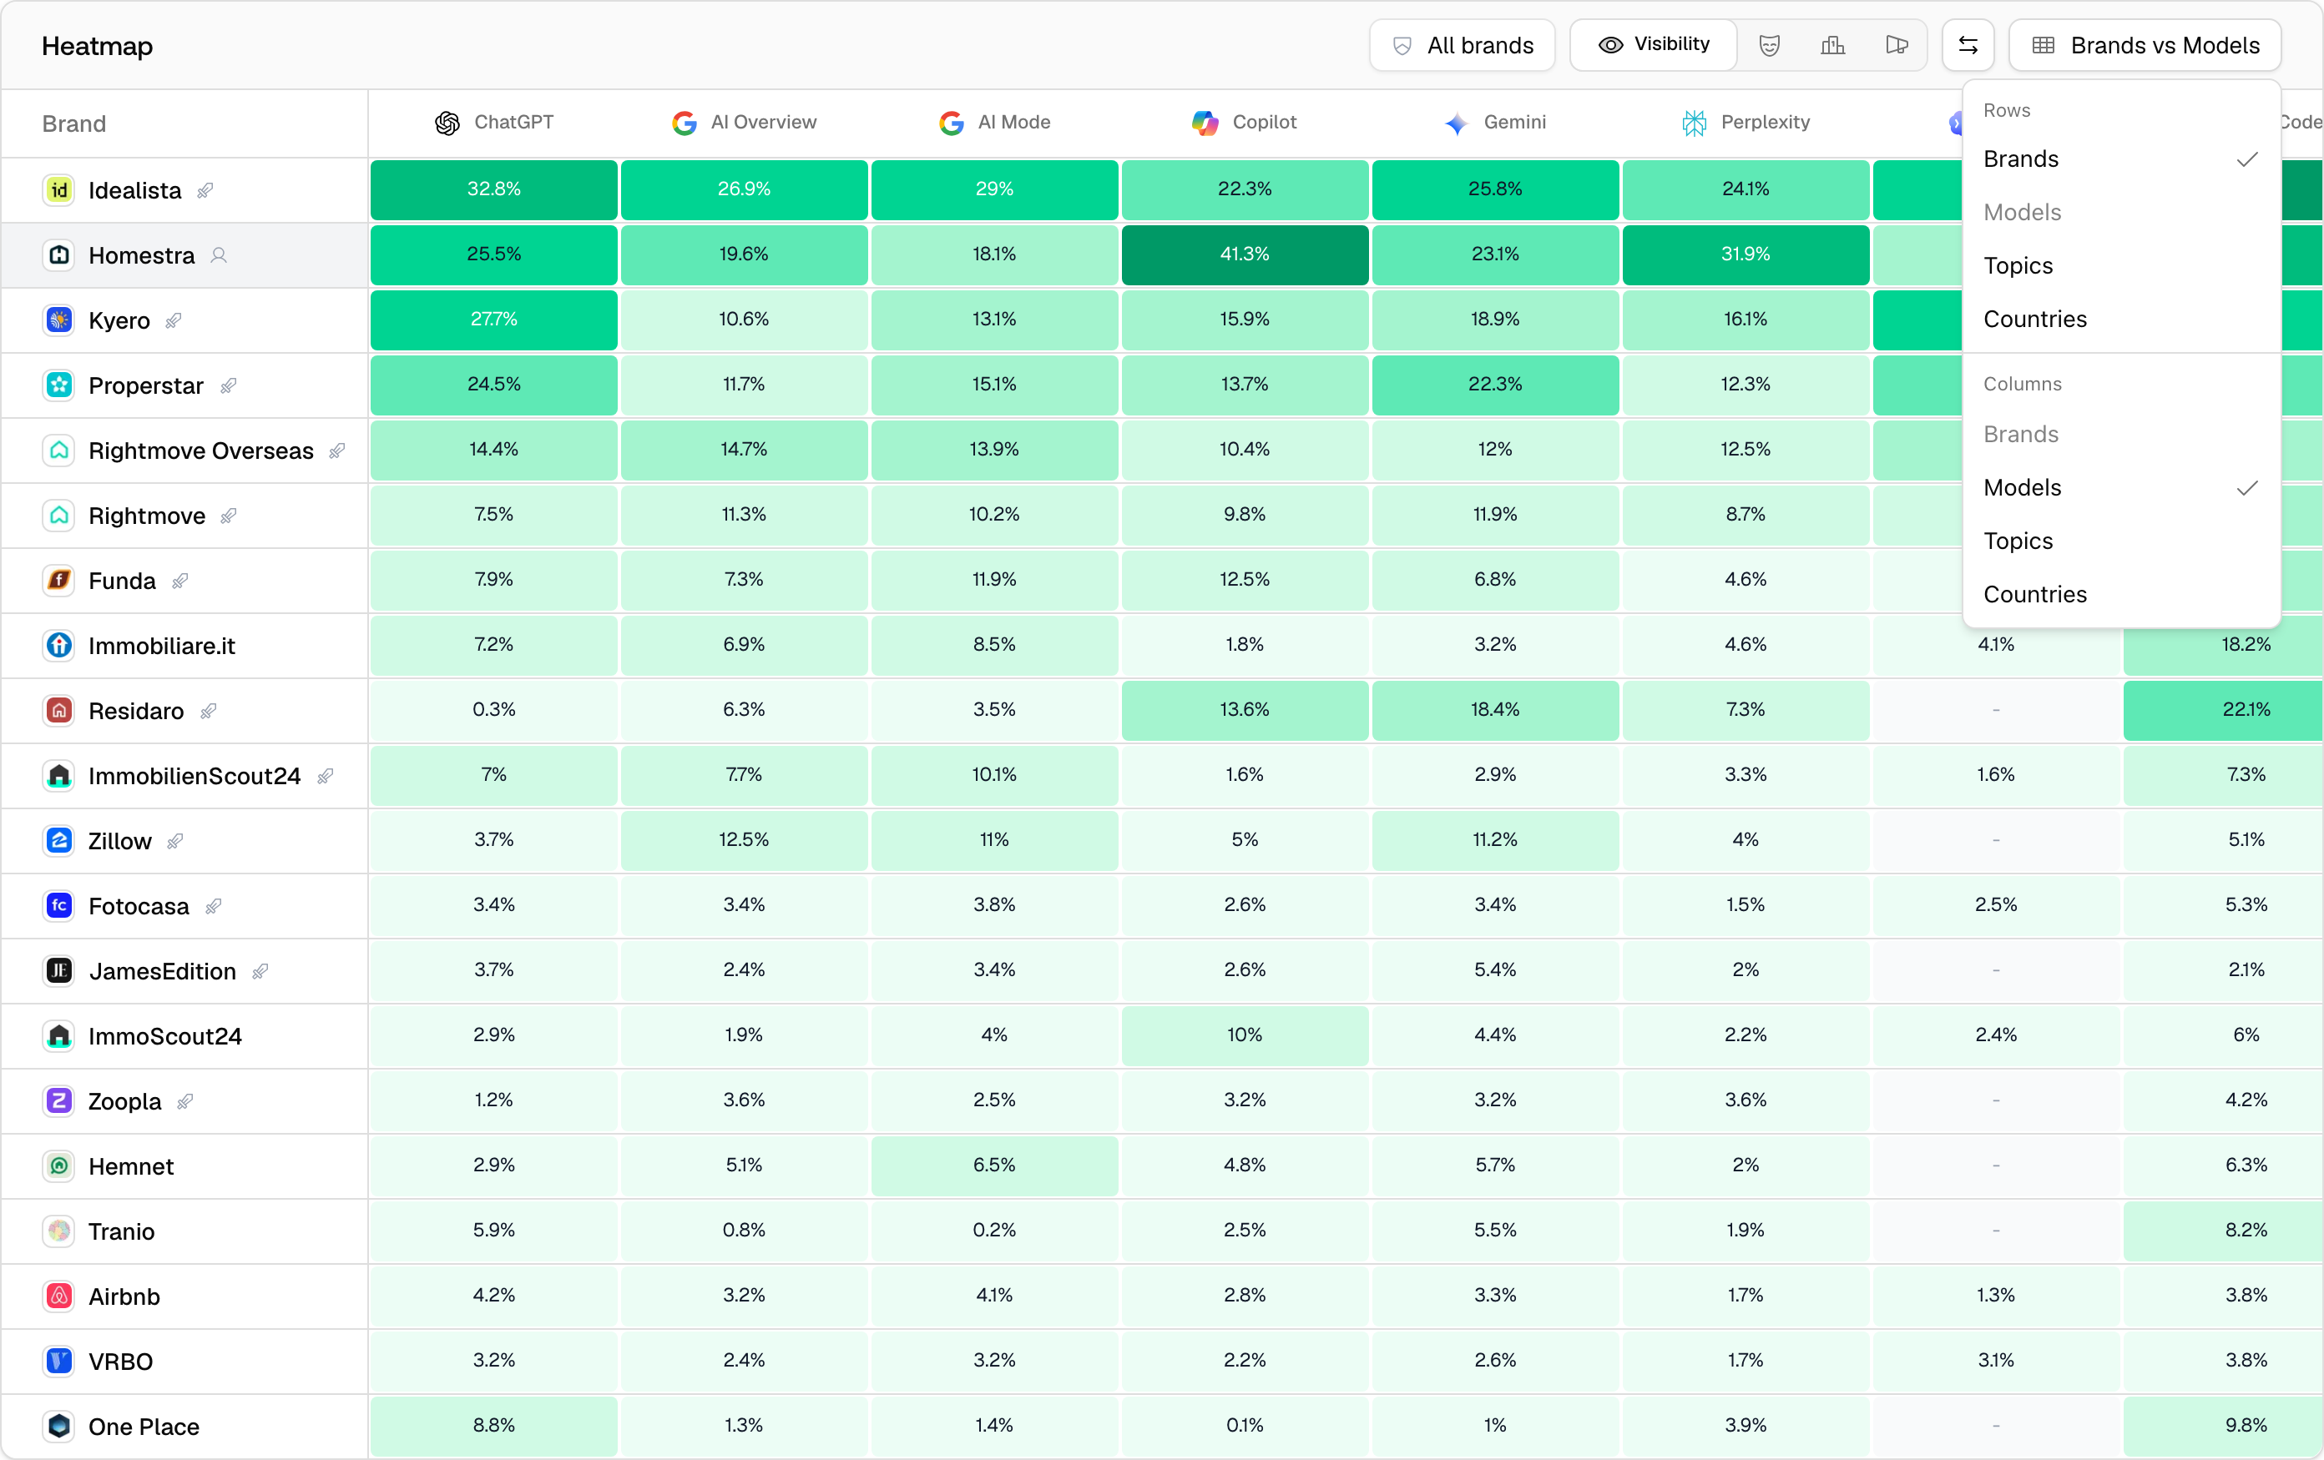The width and height of the screenshot is (2324, 1460).
Task: Click the link icon beside JamesEdition
Action: coord(260,972)
